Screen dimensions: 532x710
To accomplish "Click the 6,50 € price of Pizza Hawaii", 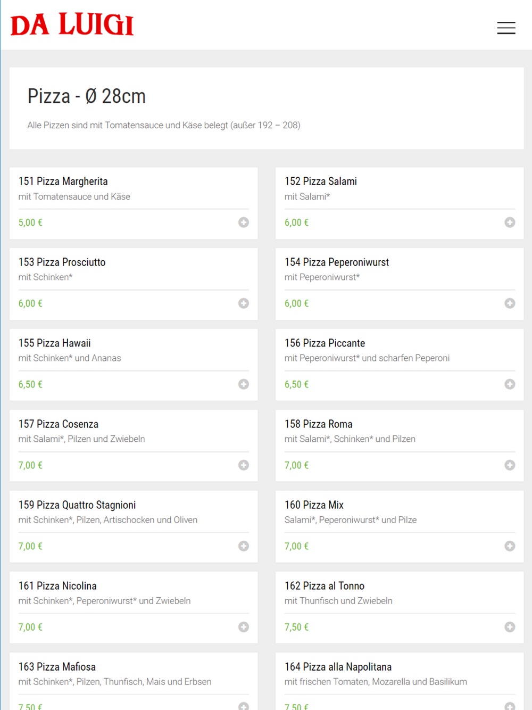I will point(30,384).
